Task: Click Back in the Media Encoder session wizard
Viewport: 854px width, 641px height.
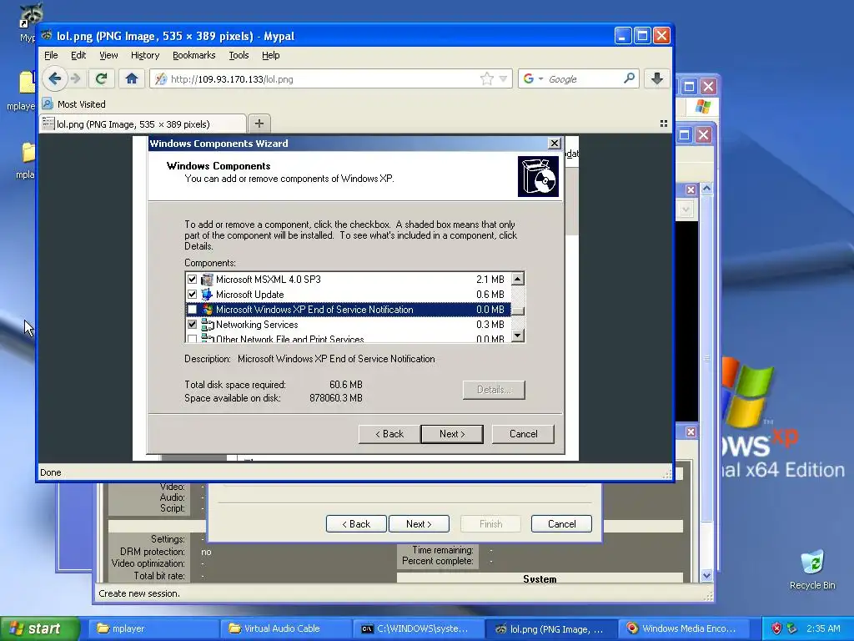Action: [356, 524]
